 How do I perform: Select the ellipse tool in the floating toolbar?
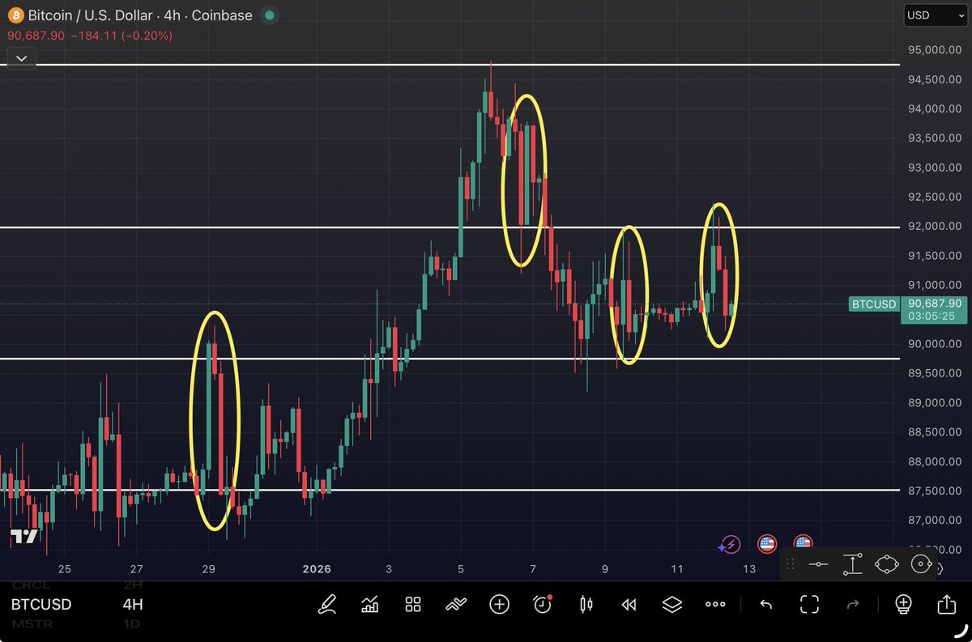coord(886,564)
